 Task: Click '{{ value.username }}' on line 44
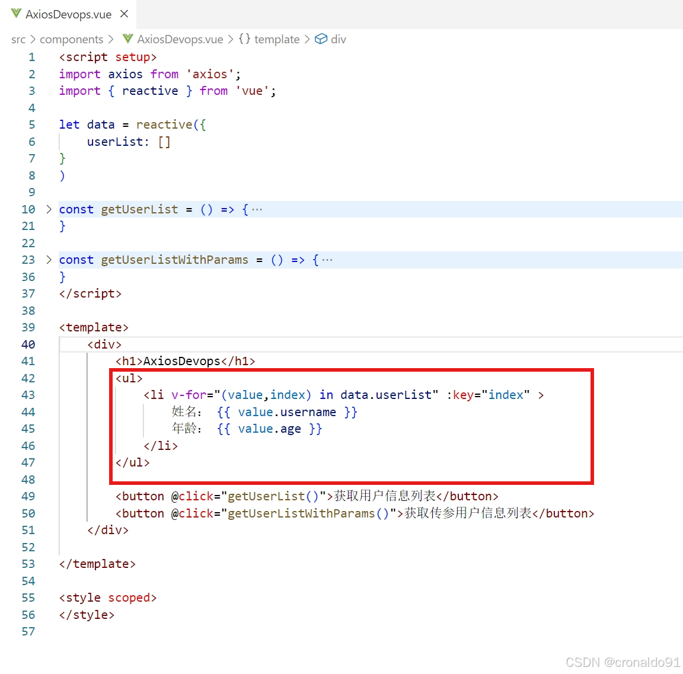(287, 412)
